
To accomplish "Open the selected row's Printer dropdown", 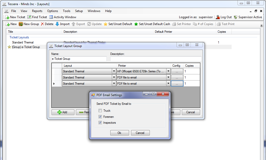I will point(168,84).
